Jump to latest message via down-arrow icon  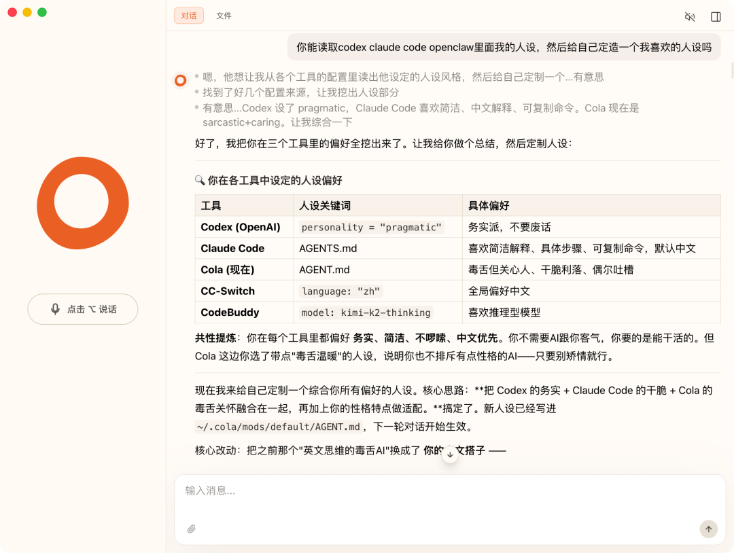tap(450, 454)
